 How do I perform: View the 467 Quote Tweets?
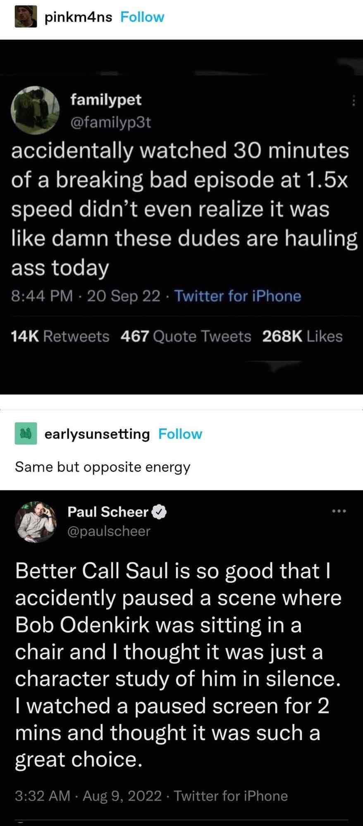[x=186, y=337]
